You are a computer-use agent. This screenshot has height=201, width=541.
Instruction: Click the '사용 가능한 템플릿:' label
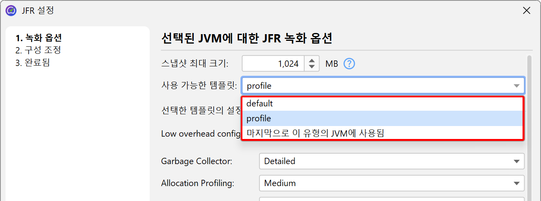pos(199,86)
